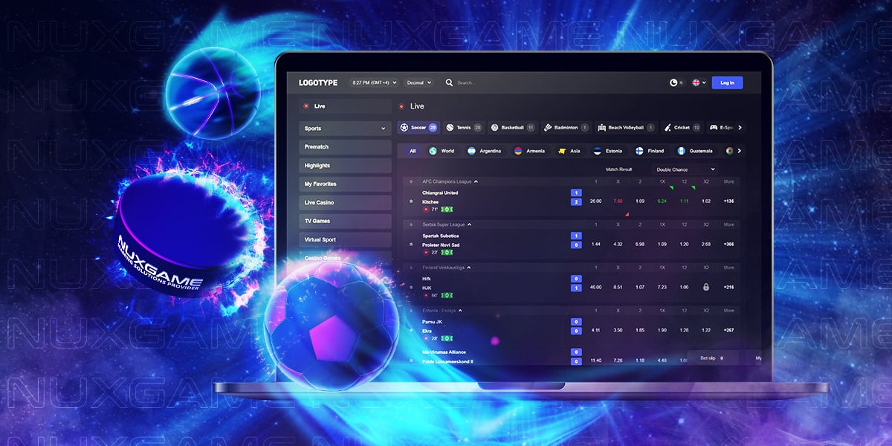Click the Chiangrai United team name
Image resolution: width=892 pixels, height=446 pixels.
click(x=440, y=193)
